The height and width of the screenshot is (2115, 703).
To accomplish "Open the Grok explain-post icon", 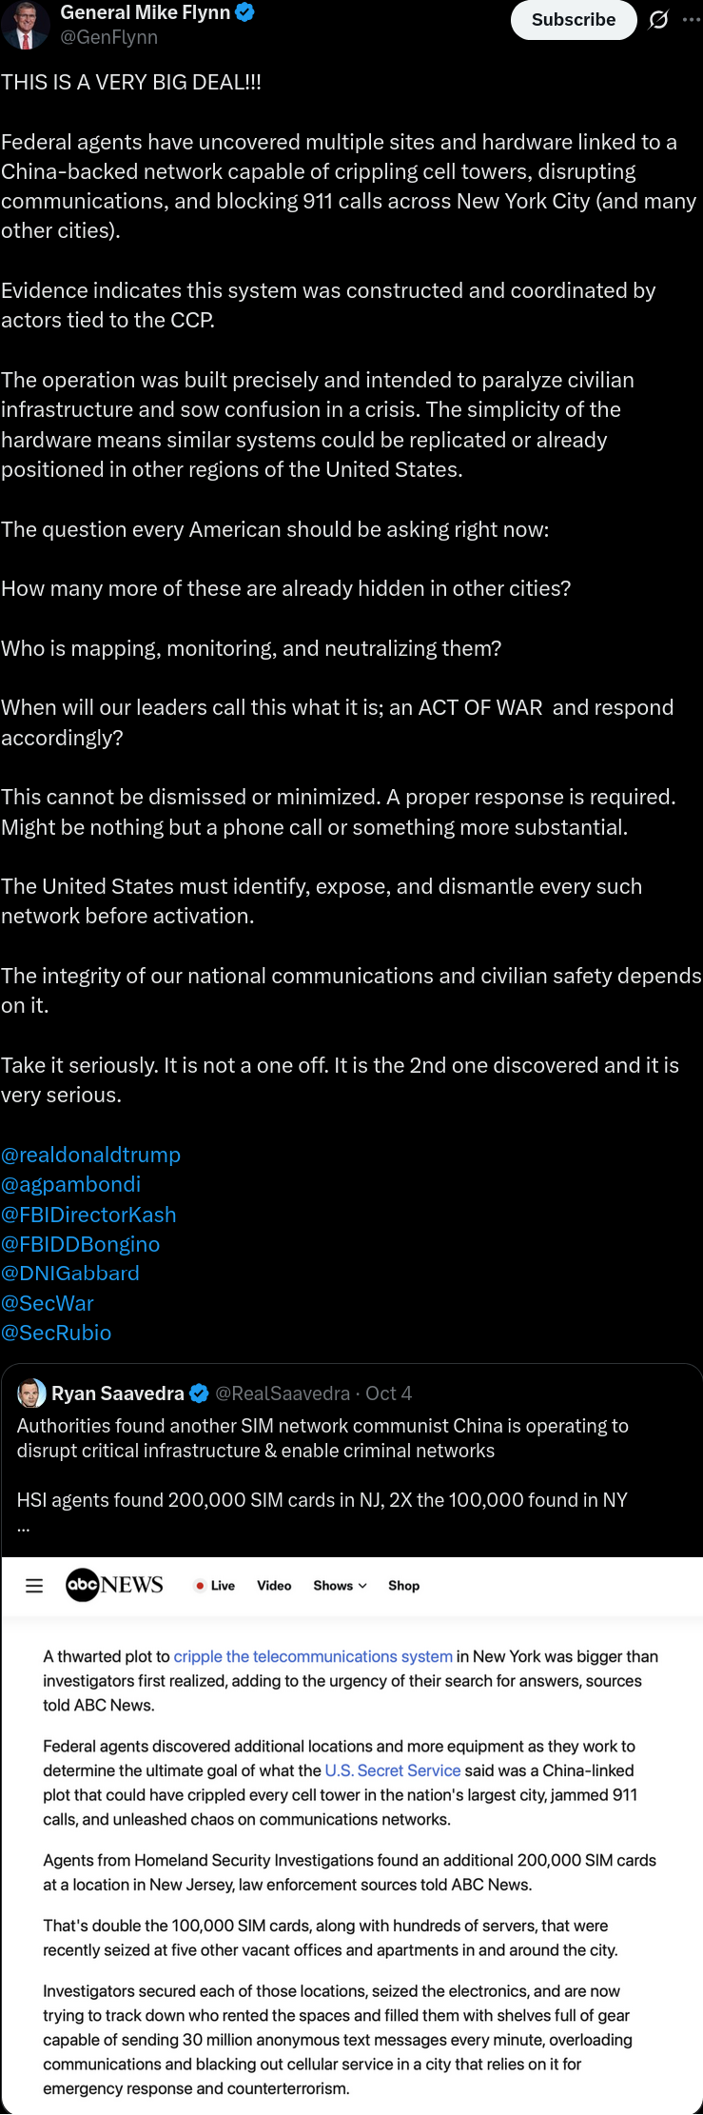I will tap(658, 19).
